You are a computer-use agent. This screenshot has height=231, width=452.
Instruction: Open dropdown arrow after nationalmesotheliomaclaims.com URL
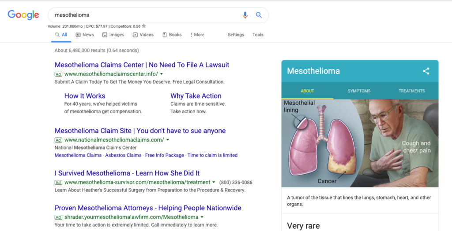tap(168, 140)
